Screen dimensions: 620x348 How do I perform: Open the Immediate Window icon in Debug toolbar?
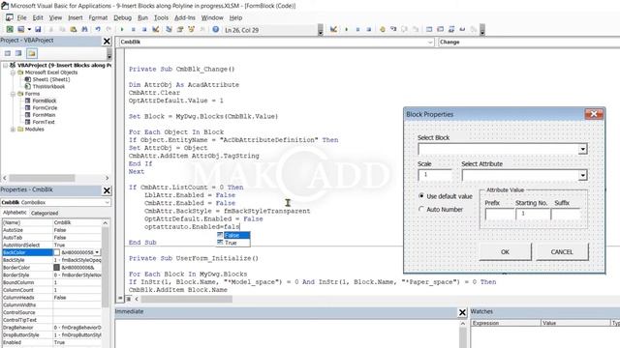tap(440, 29)
